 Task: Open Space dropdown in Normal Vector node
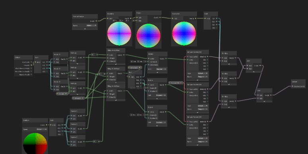click(x=92, y=25)
